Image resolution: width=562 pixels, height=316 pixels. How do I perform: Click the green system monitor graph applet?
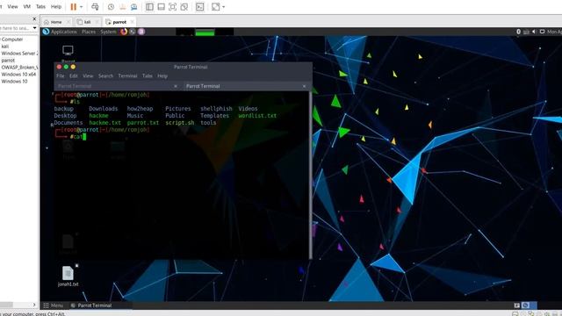coord(205,32)
